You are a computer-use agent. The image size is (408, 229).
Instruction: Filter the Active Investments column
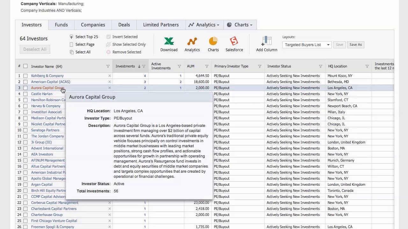179,66
